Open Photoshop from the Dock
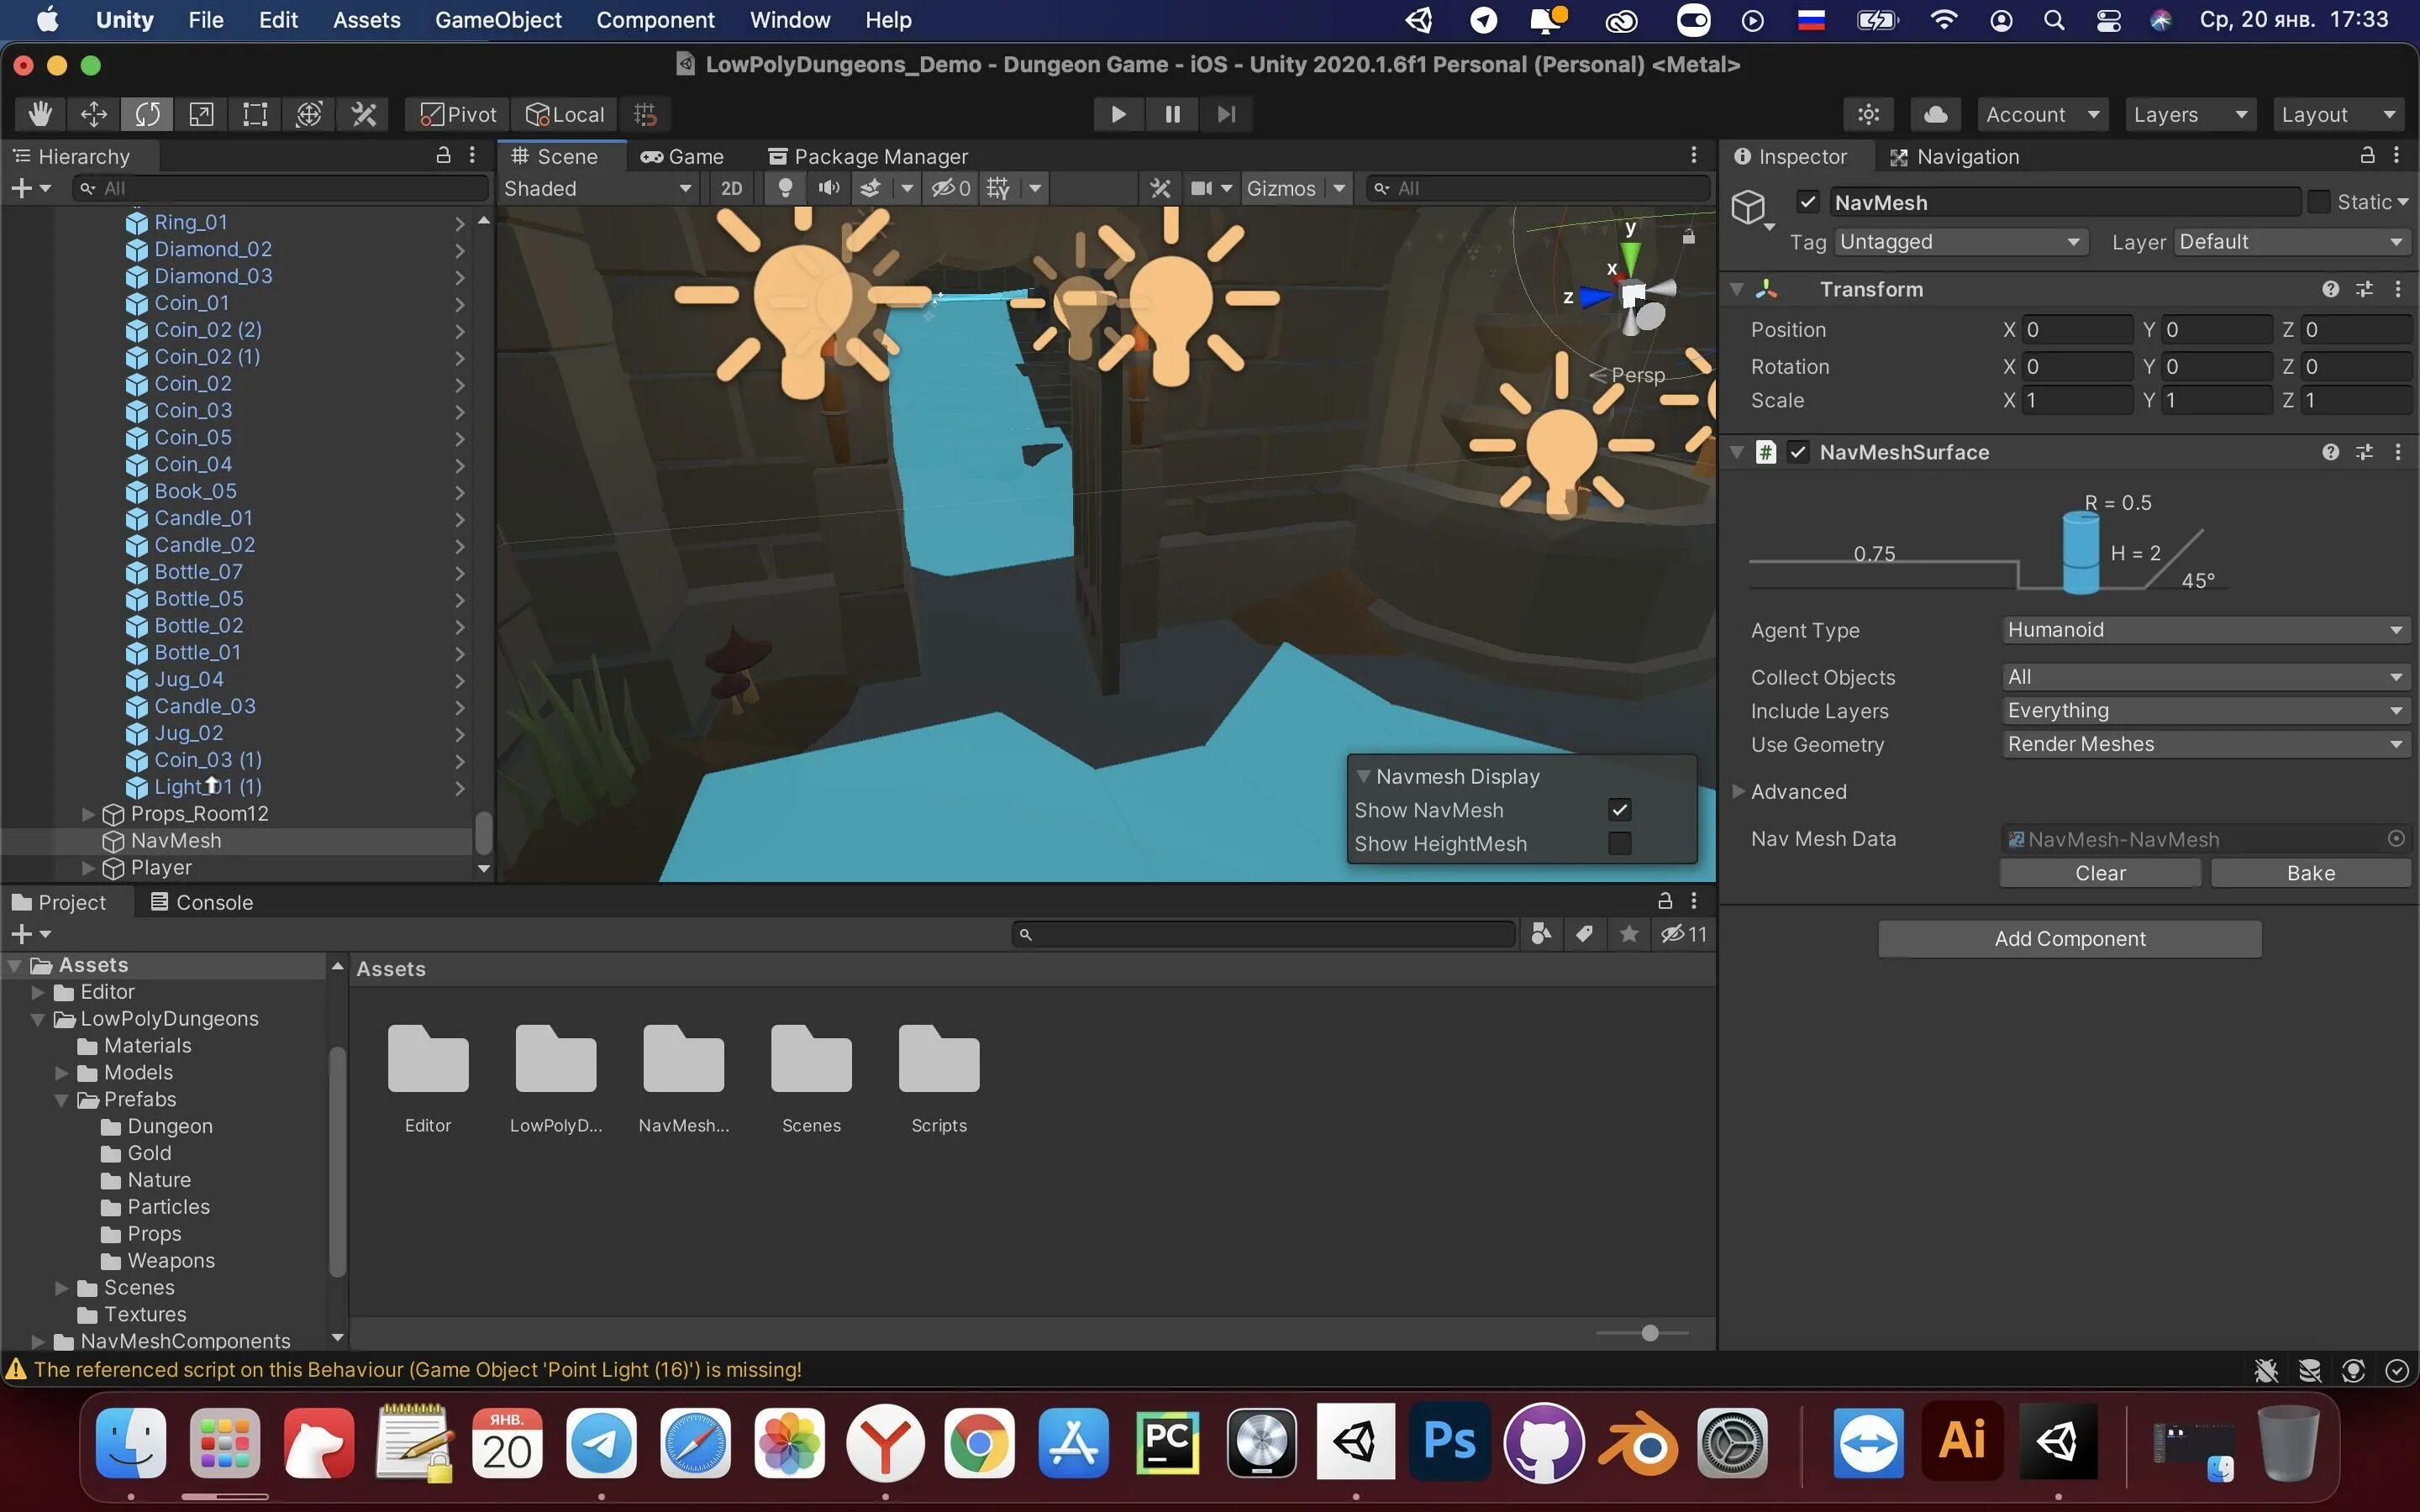Screen dimensions: 2420x1512 point(1450,1442)
